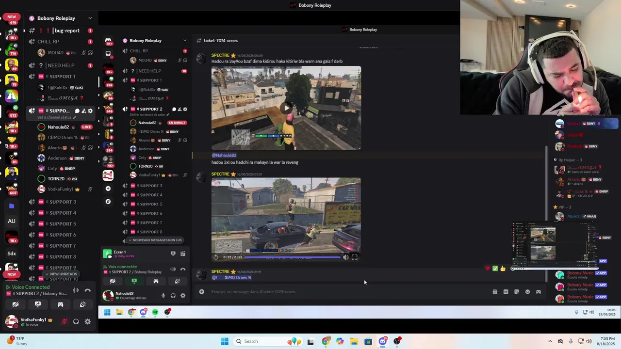The image size is (621, 349).
Task: Stop streaming icon beside Écran 1
Action: click(x=173, y=254)
